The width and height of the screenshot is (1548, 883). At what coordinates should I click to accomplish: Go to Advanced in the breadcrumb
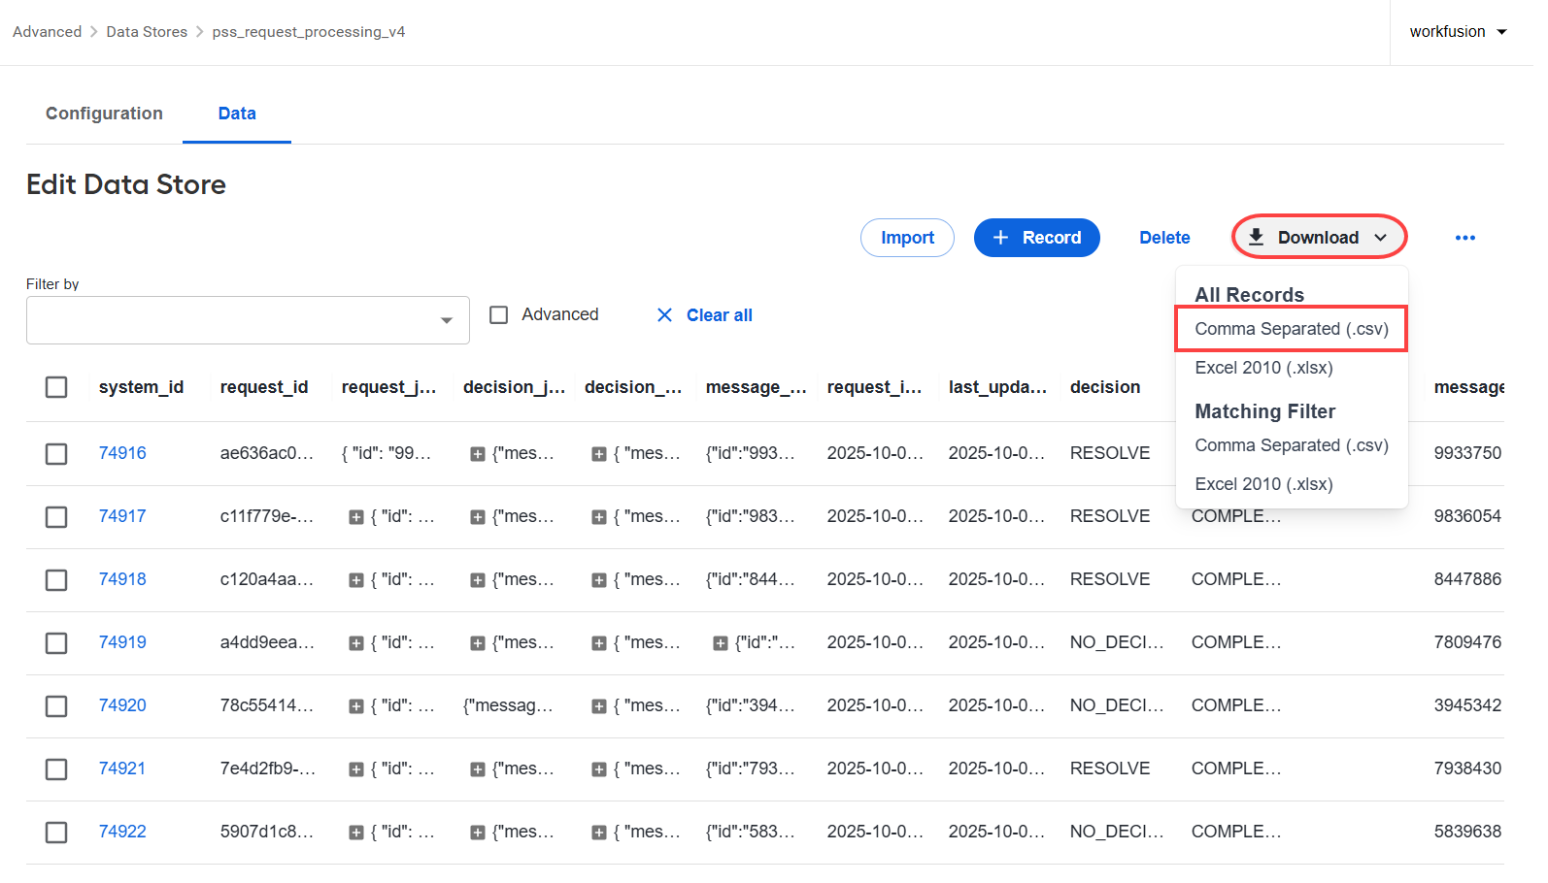[47, 32]
